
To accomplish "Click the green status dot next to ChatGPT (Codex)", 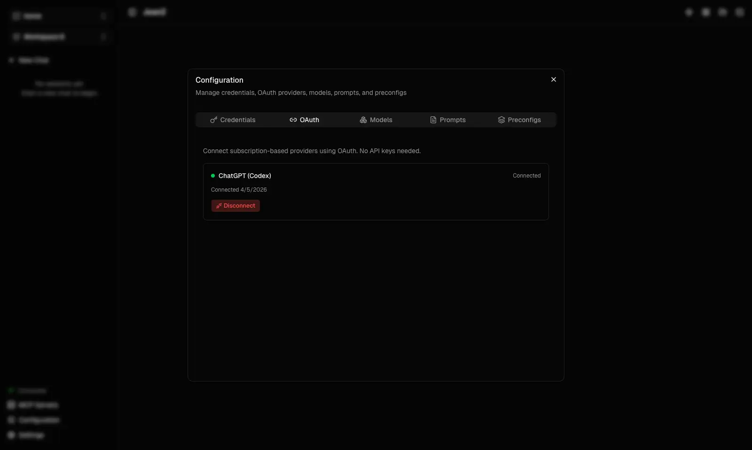I will 213,176.
